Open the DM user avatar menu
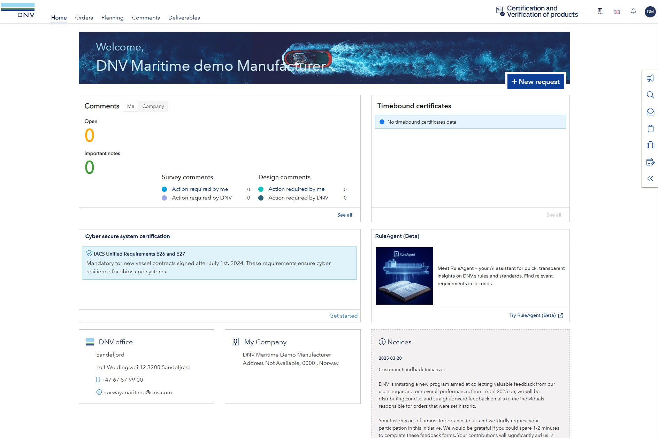 click(650, 11)
